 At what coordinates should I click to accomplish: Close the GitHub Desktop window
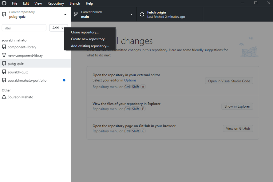[x=268, y=3]
